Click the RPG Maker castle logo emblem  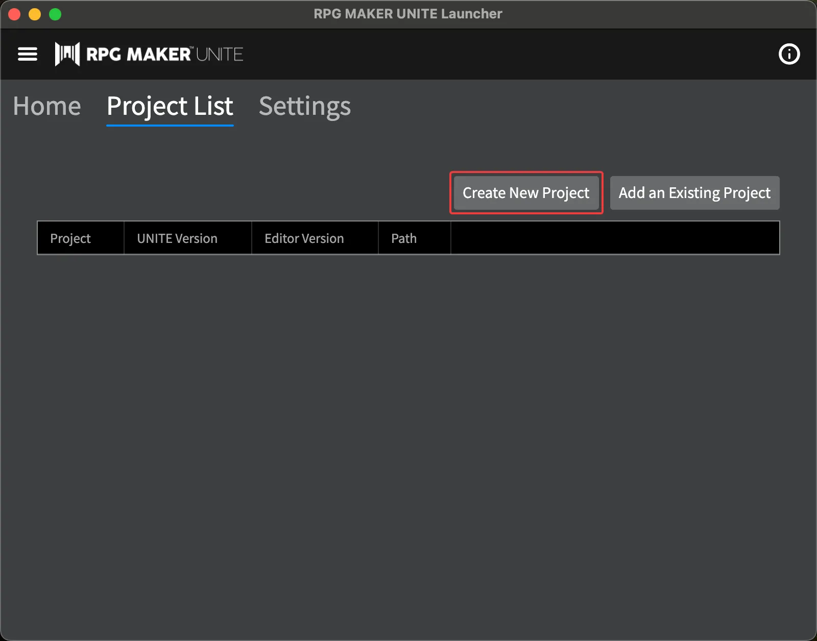pyautogui.click(x=67, y=54)
